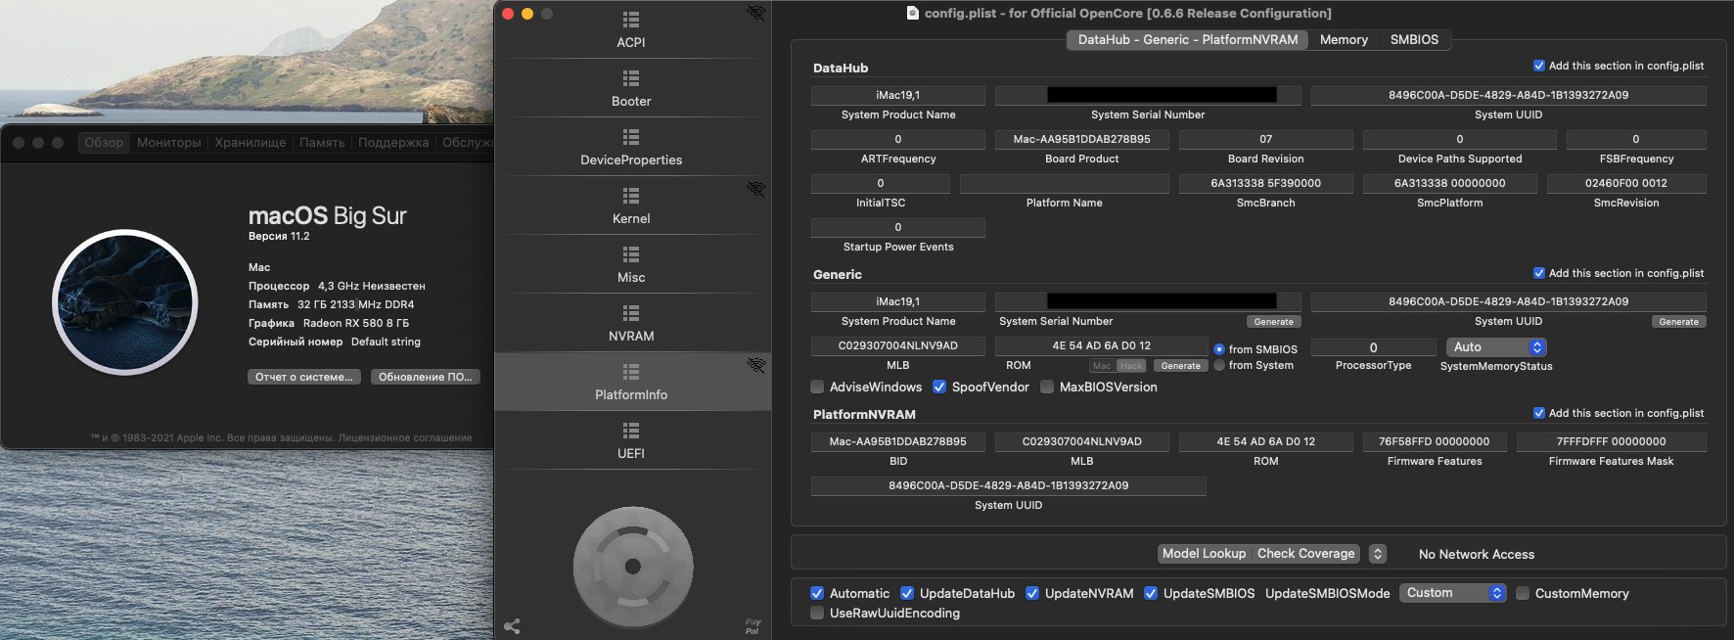Open Поддержка tab in About This Mac
1734x640 pixels.
tap(393, 143)
